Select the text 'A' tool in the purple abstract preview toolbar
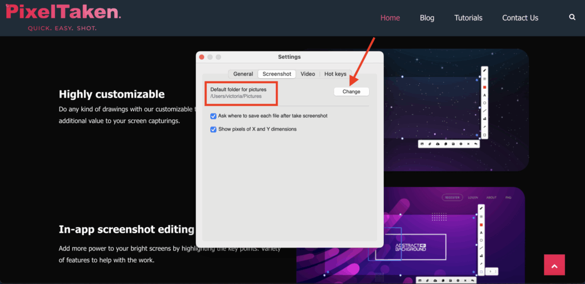This screenshot has height=284, width=585. pos(481,233)
